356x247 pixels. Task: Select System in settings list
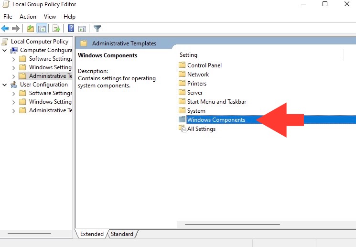tap(196, 111)
